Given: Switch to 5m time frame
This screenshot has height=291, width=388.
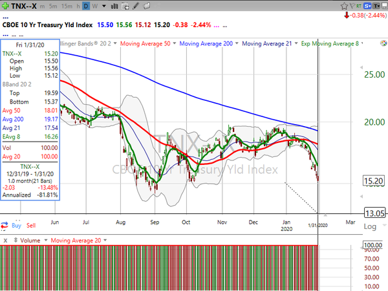Looking at the screenshot, I should 53,6.
